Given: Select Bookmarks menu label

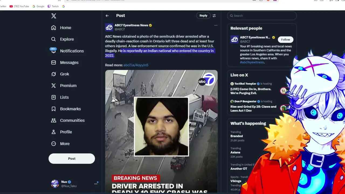Looking at the screenshot, I should (x=70, y=109).
